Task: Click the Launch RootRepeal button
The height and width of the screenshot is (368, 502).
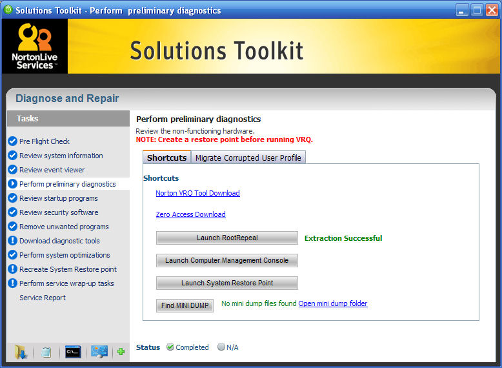Action: [x=227, y=238]
